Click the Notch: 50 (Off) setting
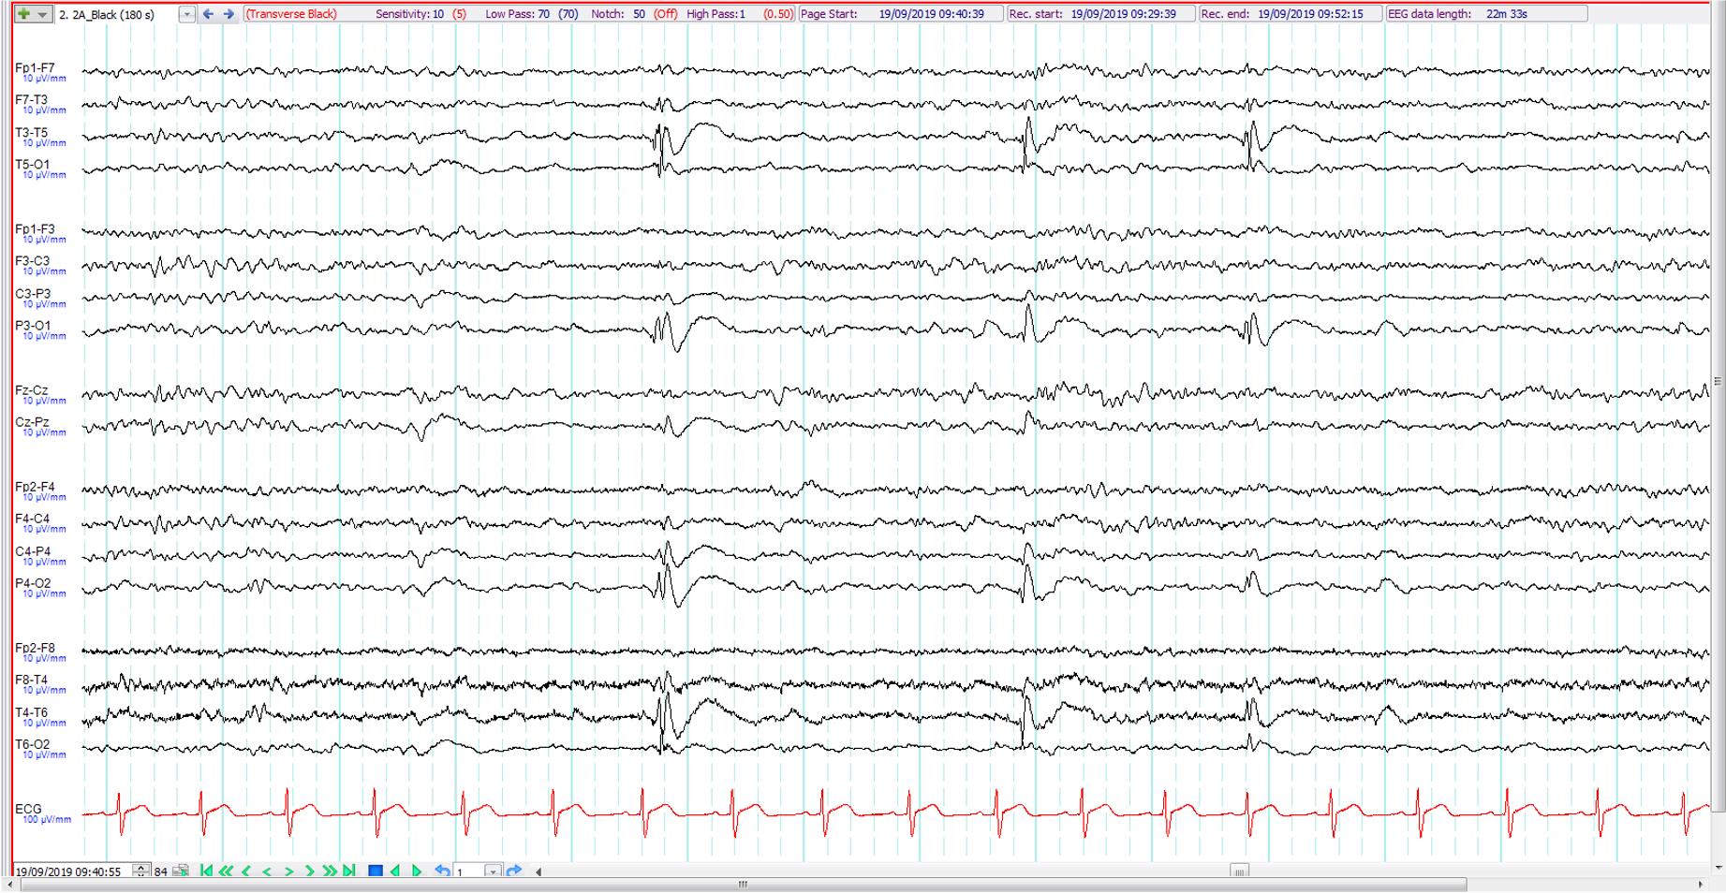This screenshot has width=1726, height=893. pyautogui.click(x=634, y=14)
